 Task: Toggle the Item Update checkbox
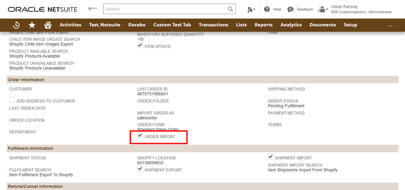(x=140, y=46)
